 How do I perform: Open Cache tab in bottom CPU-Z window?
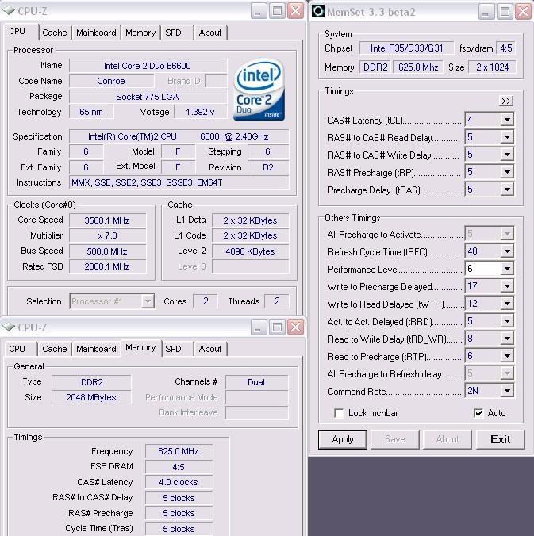click(55, 349)
